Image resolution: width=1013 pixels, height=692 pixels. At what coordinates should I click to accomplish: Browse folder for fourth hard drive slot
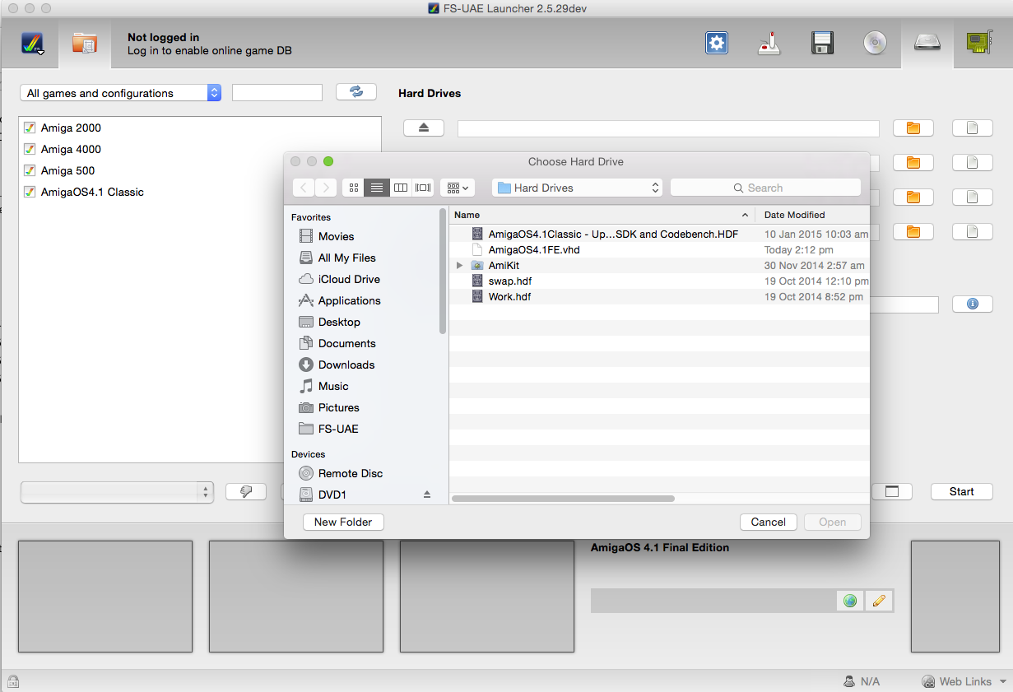[913, 232]
